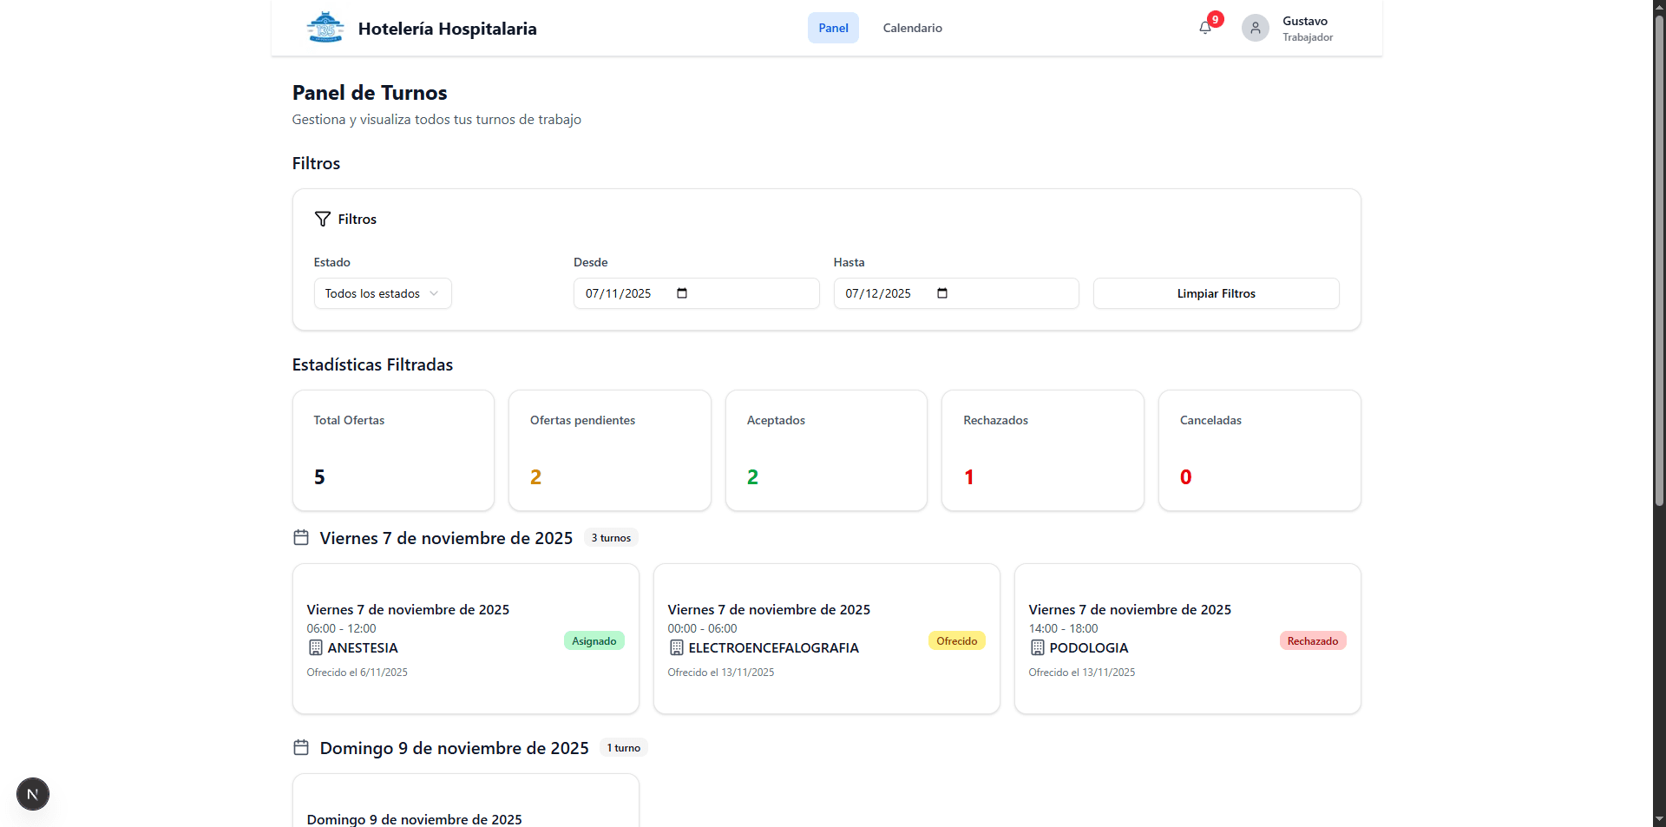Click the circular N button at bottom left
1666x827 pixels.
click(32, 794)
